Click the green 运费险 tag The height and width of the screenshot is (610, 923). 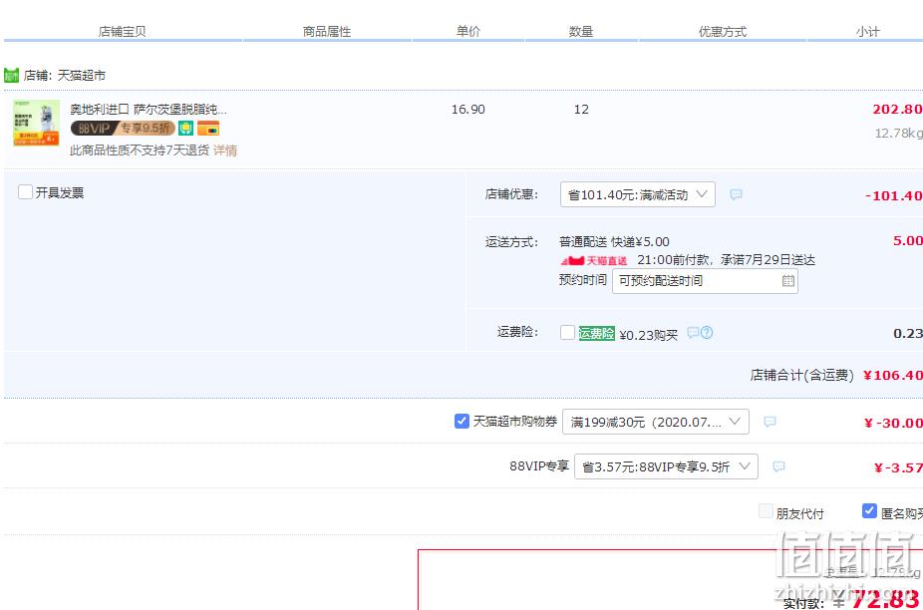(x=596, y=333)
